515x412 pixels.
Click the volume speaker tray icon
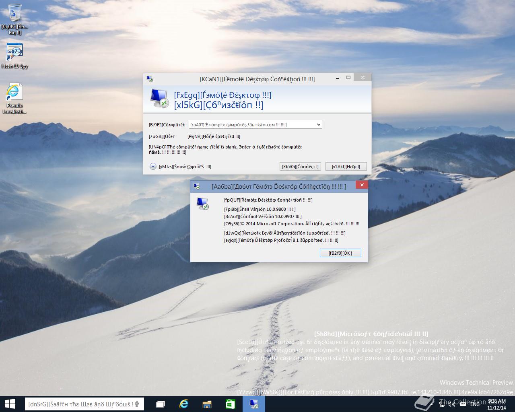tap(452, 404)
